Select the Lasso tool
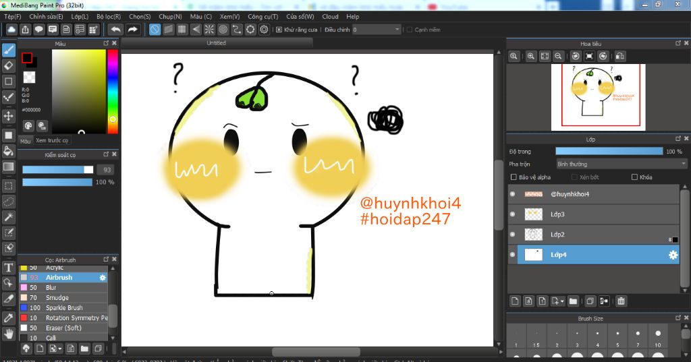This screenshot has height=362, width=691. coord(8,202)
